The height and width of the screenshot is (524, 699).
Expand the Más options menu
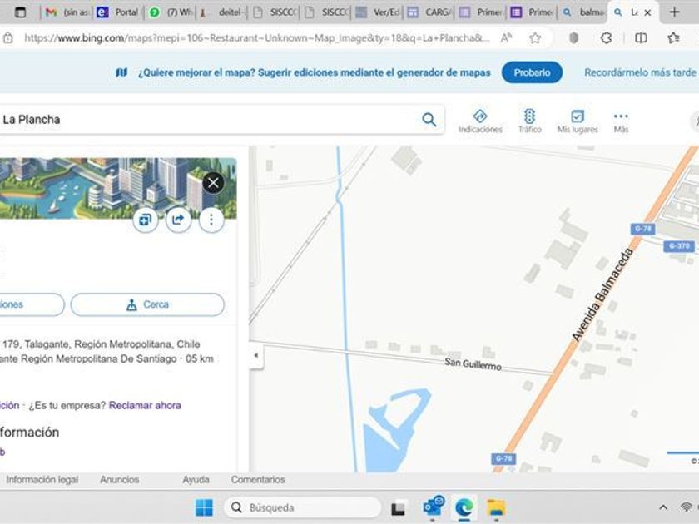point(621,121)
